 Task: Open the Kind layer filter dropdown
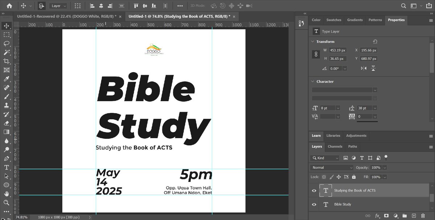tap(325, 158)
